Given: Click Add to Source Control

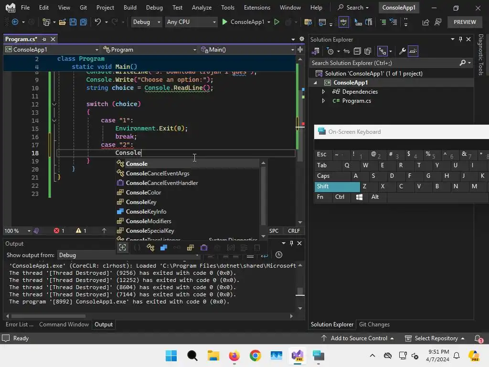Looking at the screenshot, I should (358, 338).
